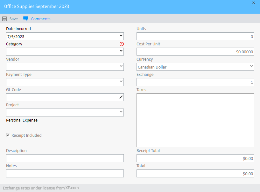Click the Save floppy disk icon
Image resolution: width=260 pixels, height=192 pixels.
click(x=4, y=19)
